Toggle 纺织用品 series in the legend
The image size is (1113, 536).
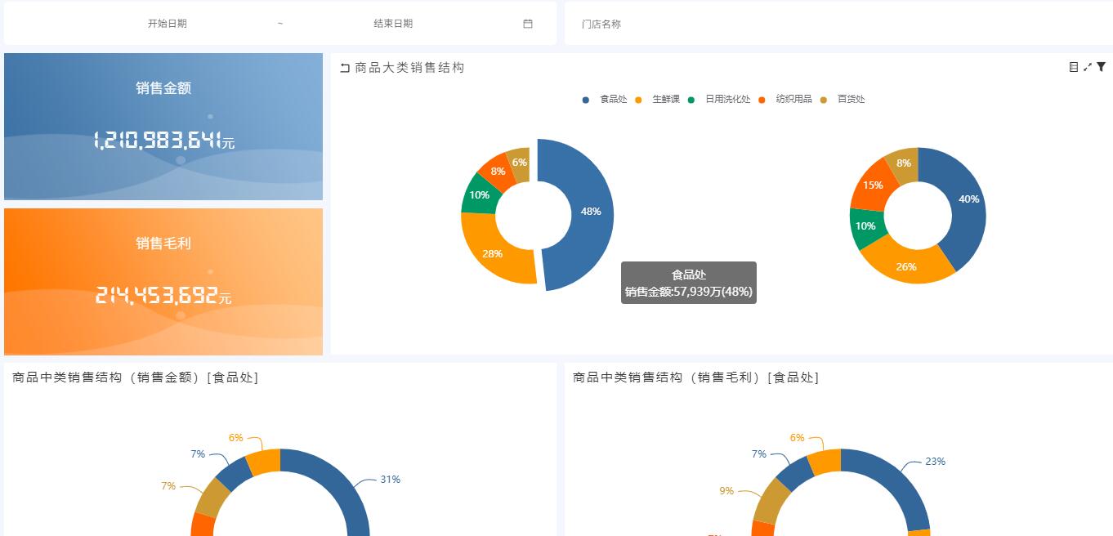[793, 99]
